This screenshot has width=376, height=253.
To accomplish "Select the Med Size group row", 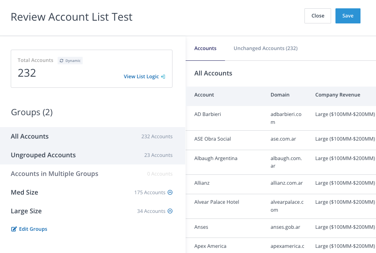I will point(25,193).
